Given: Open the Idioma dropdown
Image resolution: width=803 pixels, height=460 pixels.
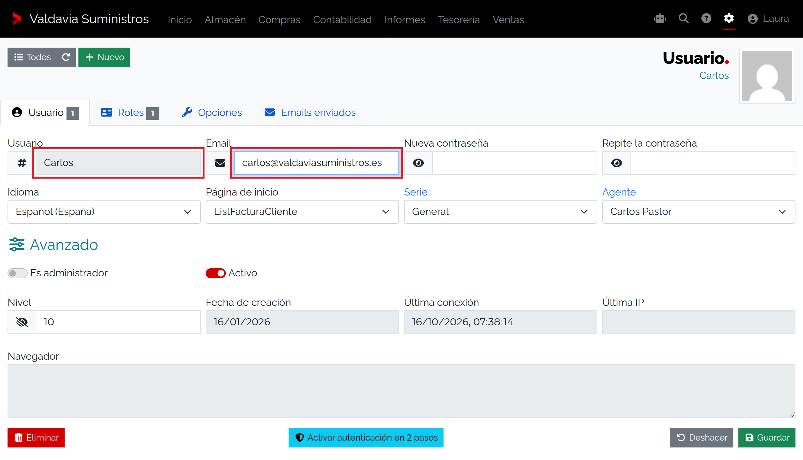Looking at the screenshot, I should 104,212.
